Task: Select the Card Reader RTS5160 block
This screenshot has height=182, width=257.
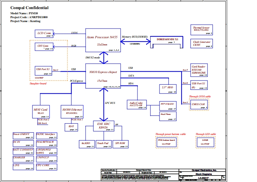Action: 199,70
